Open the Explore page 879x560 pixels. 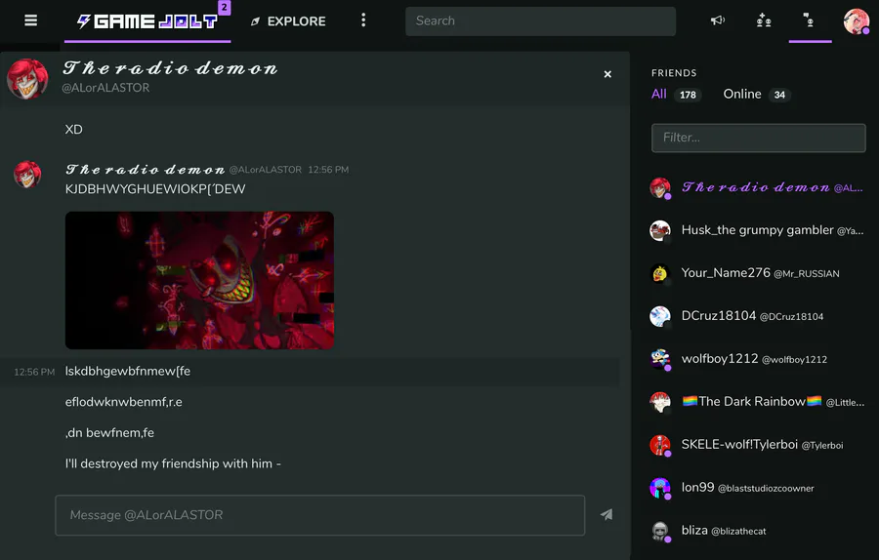(x=288, y=21)
